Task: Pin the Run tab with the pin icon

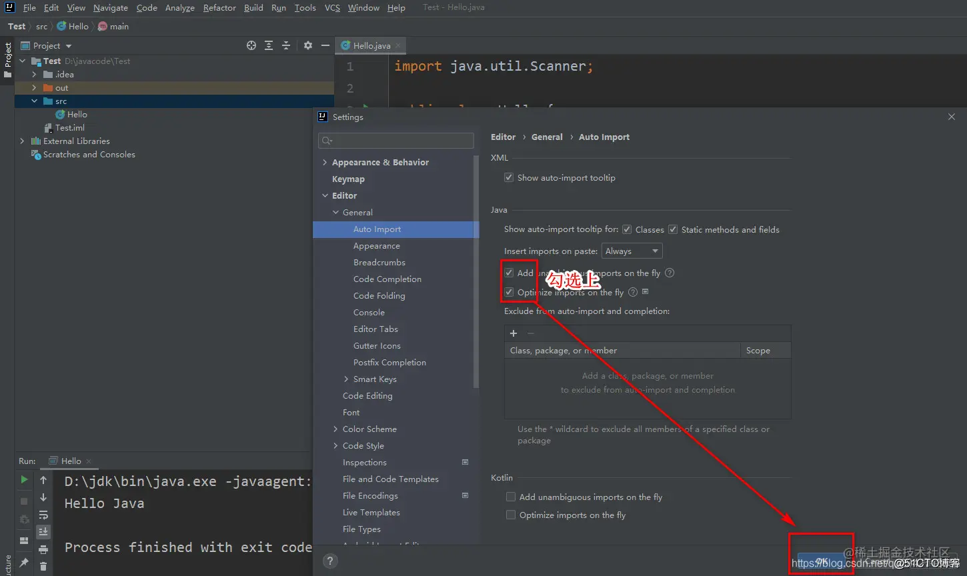Action: tap(24, 563)
